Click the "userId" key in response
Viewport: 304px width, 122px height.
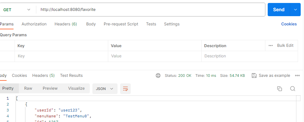coord(44,110)
